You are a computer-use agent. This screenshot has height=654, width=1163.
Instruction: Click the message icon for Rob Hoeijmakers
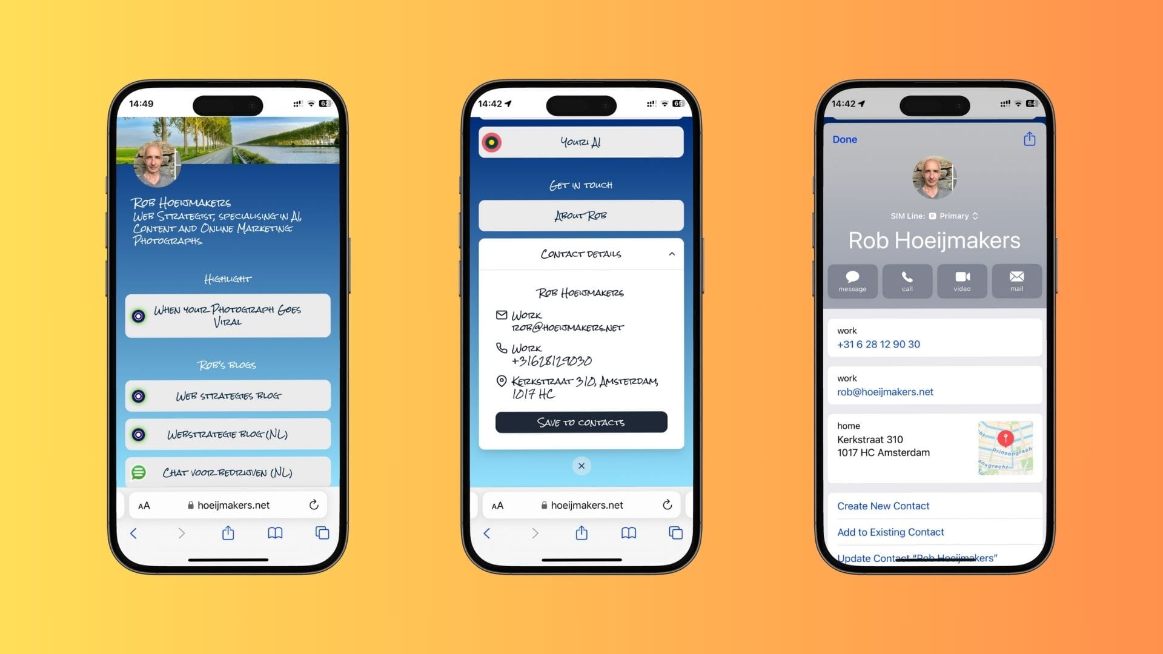click(852, 280)
